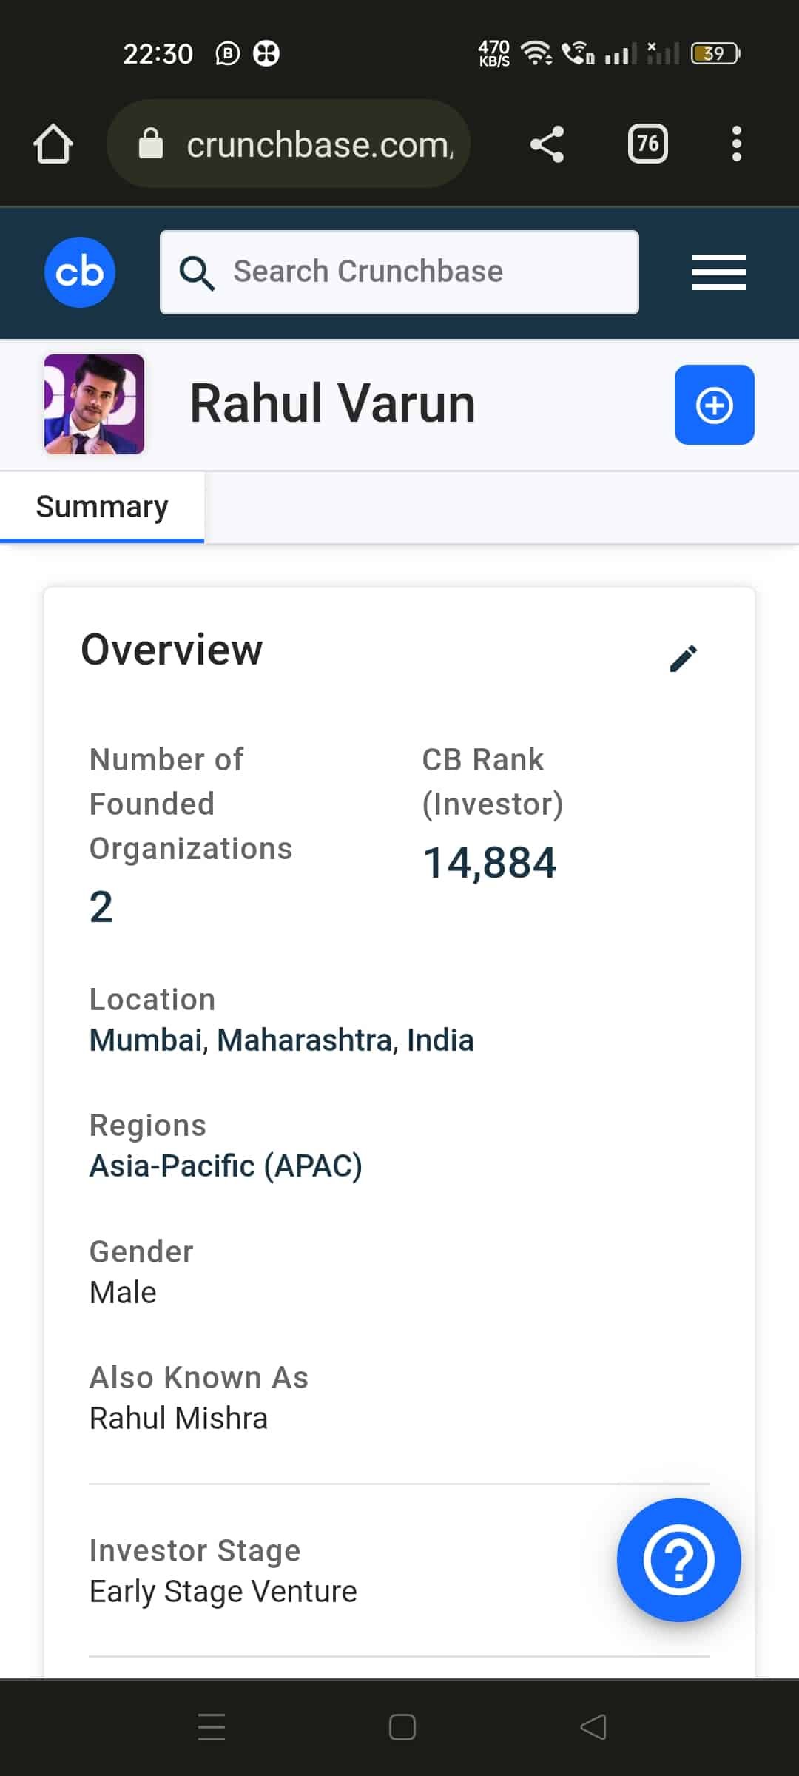
Task: Open the hamburger navigation menu
Action: tap(719, 272)
